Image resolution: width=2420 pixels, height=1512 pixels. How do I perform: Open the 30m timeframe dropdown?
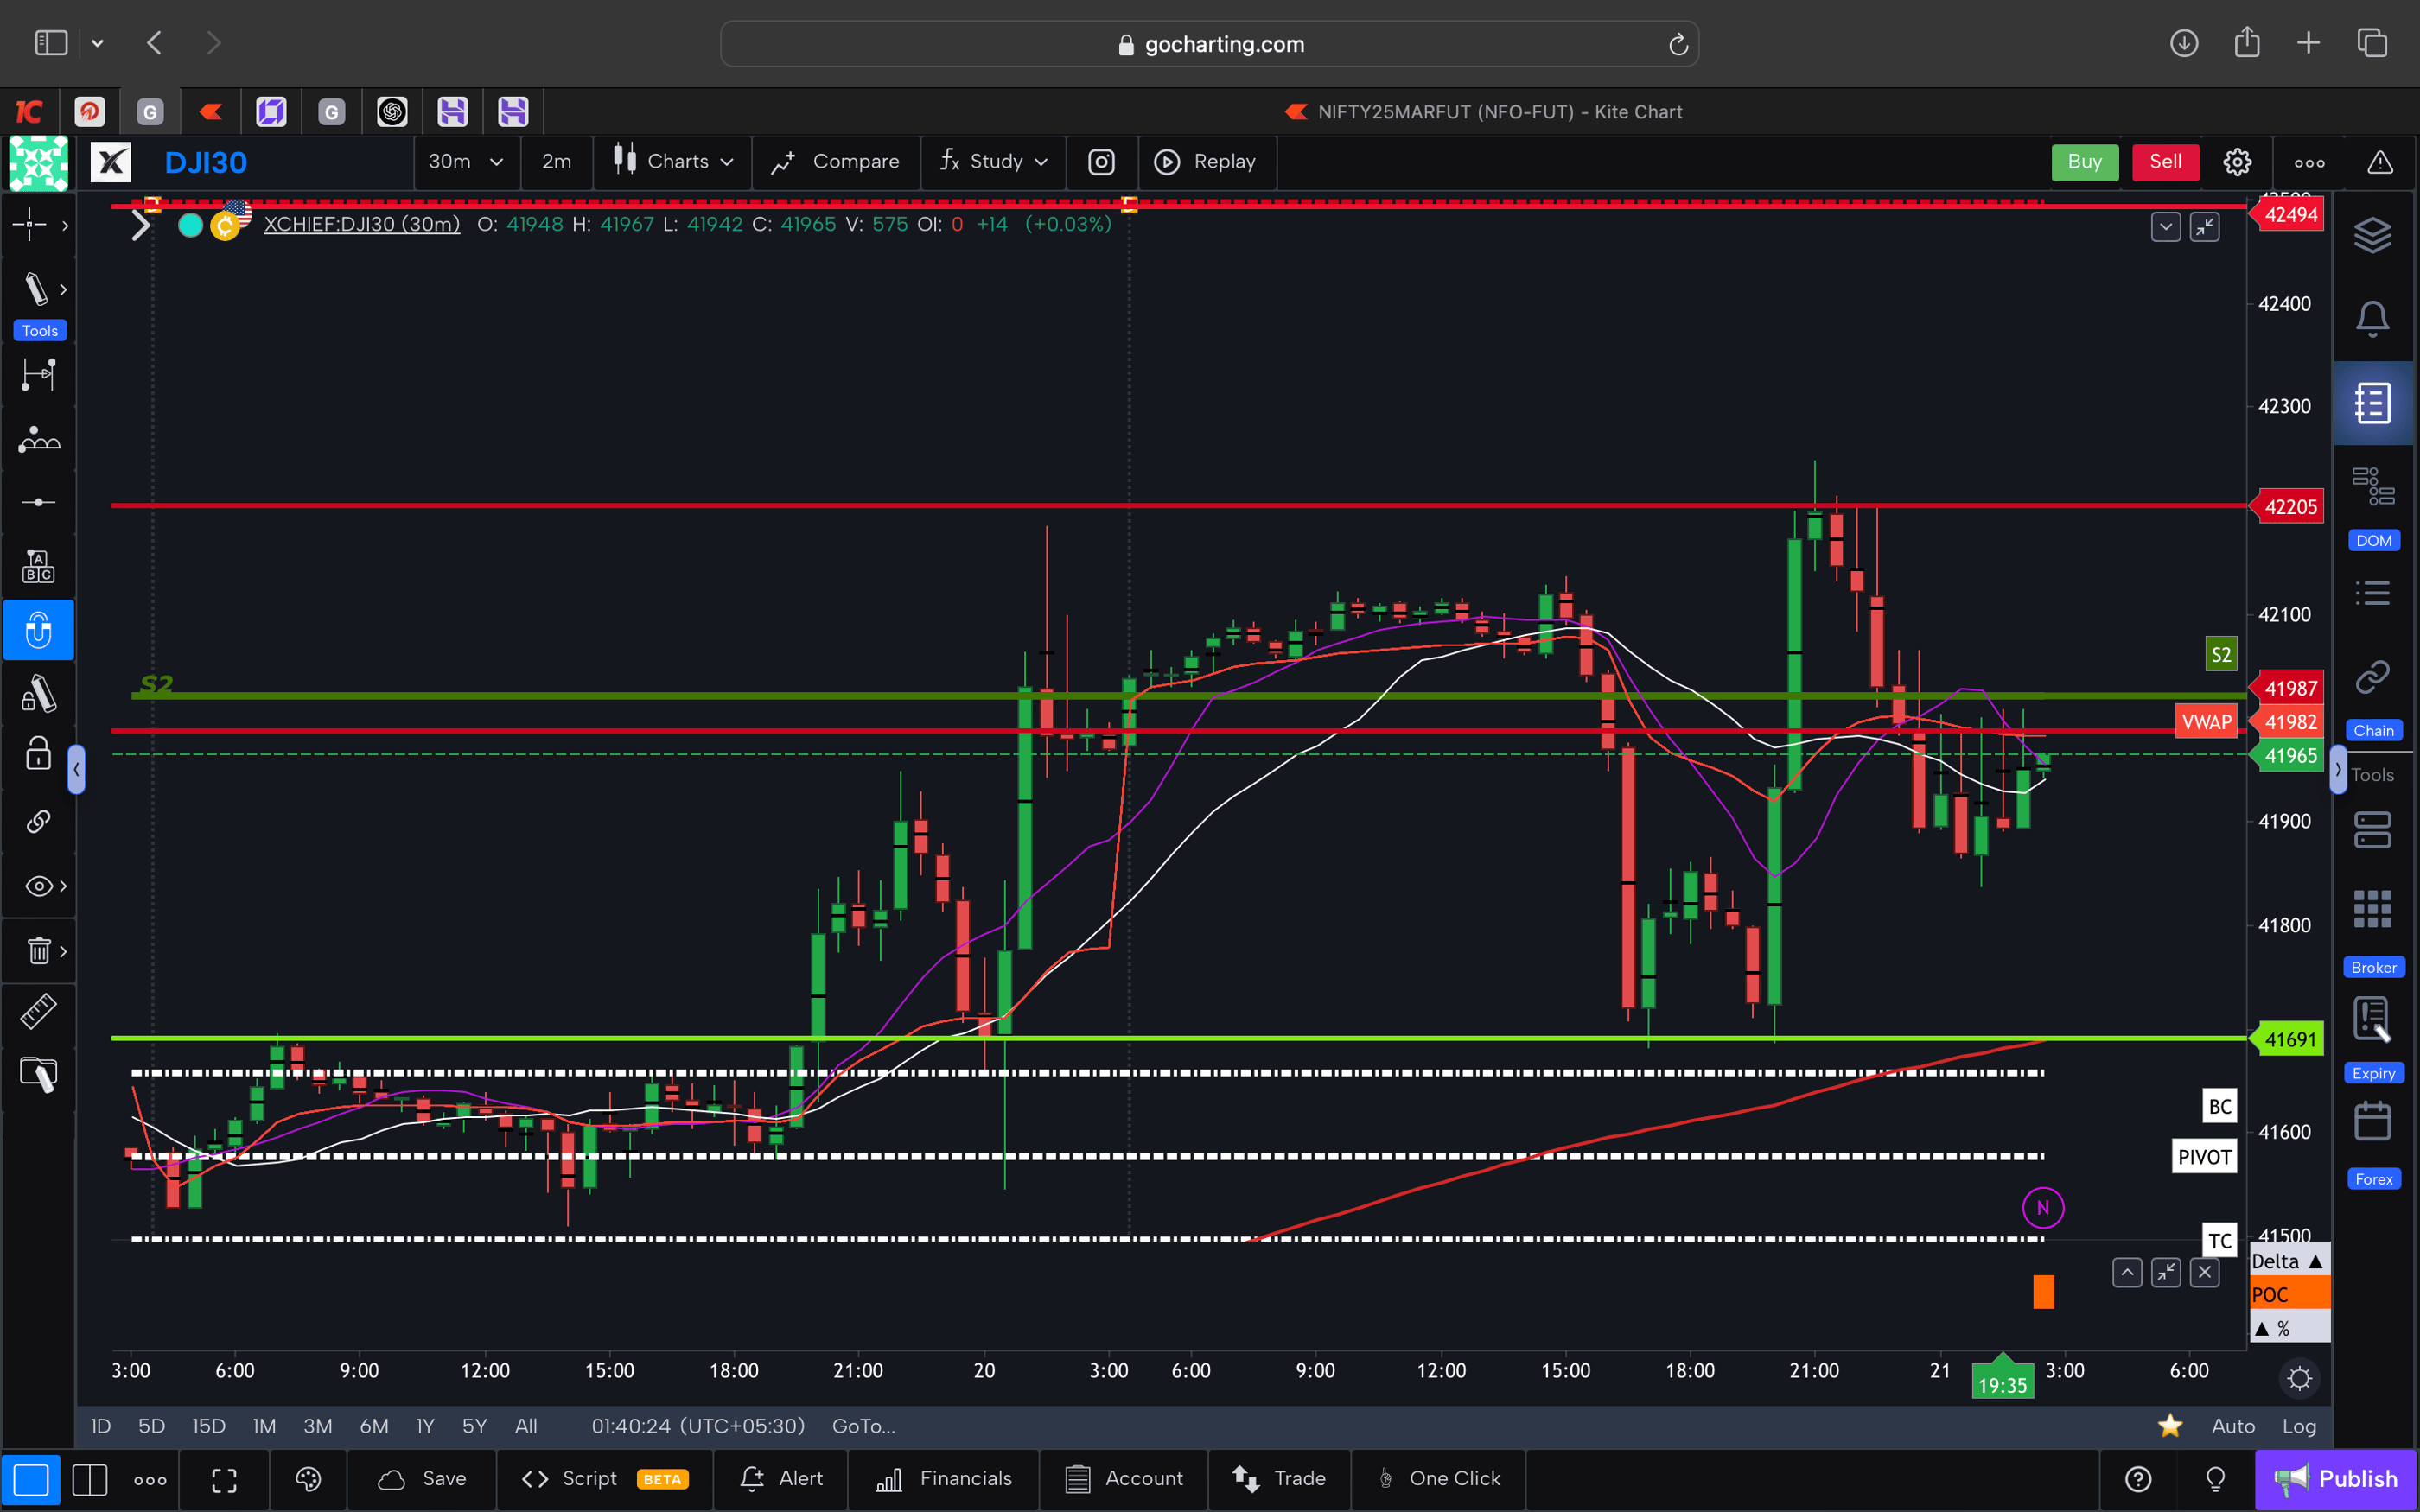coord(466,161)
